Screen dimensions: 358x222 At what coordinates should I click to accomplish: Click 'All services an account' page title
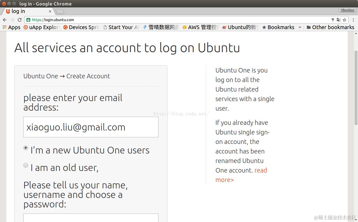tap(127, 48)
